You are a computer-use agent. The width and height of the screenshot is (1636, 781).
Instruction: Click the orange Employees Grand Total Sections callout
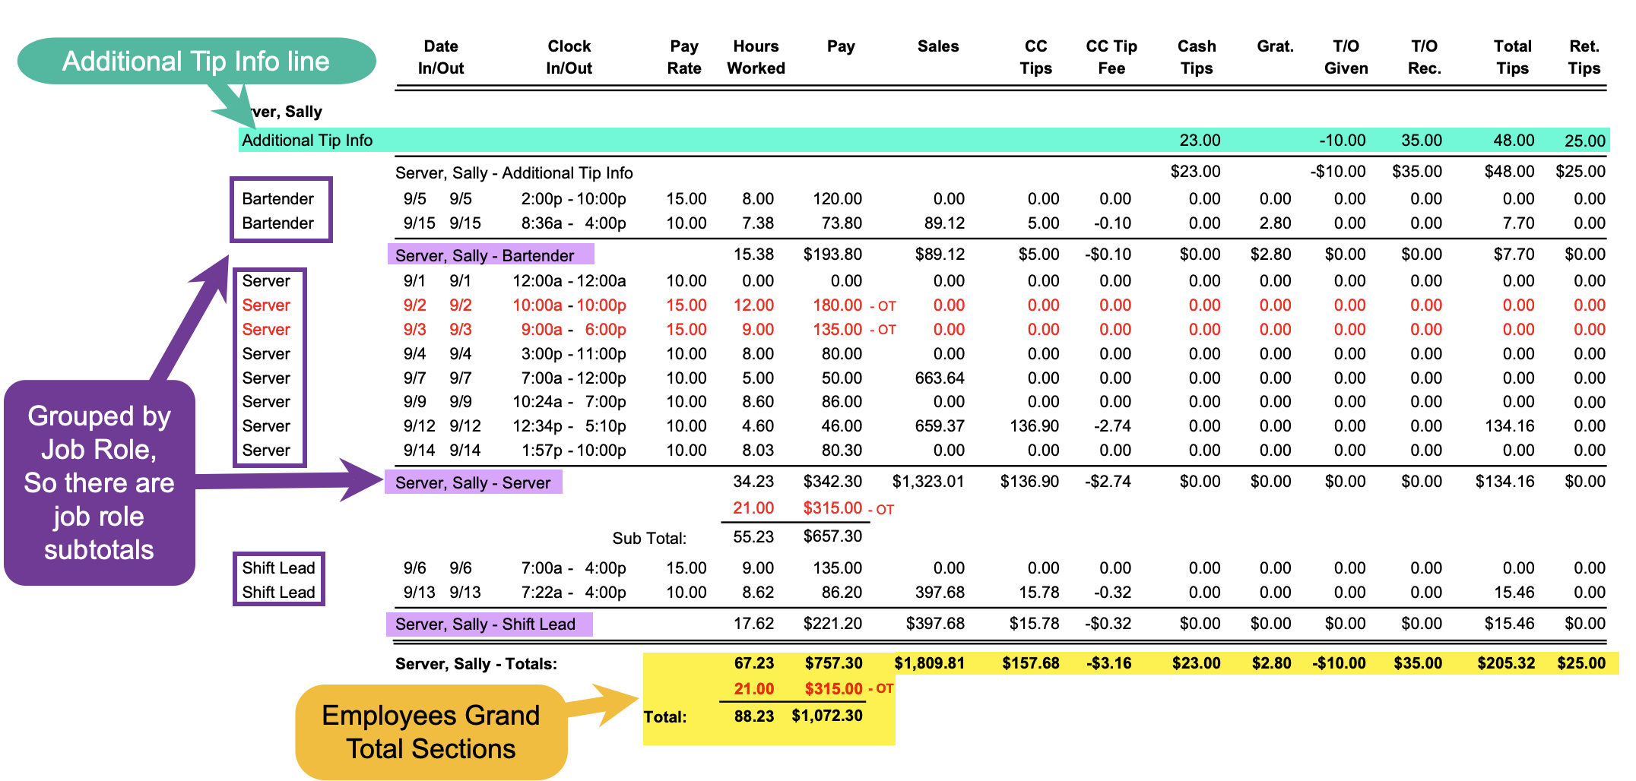pos(430,732)
